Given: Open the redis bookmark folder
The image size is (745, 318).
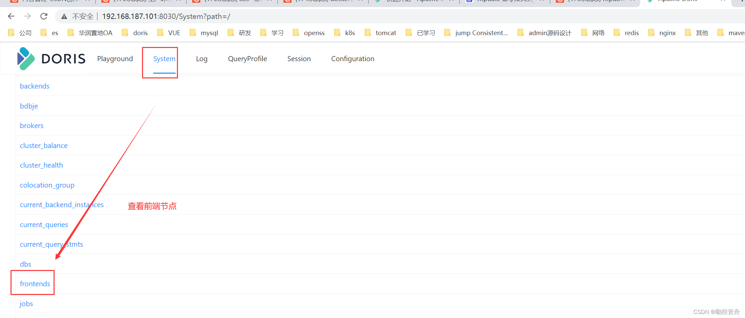Looking at the screenshot, I should pos(626,33).
